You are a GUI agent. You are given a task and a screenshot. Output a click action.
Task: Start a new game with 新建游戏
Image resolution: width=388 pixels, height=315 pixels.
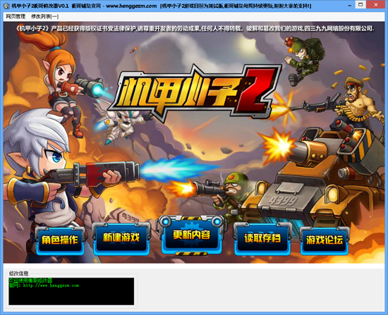coord(121,238)
